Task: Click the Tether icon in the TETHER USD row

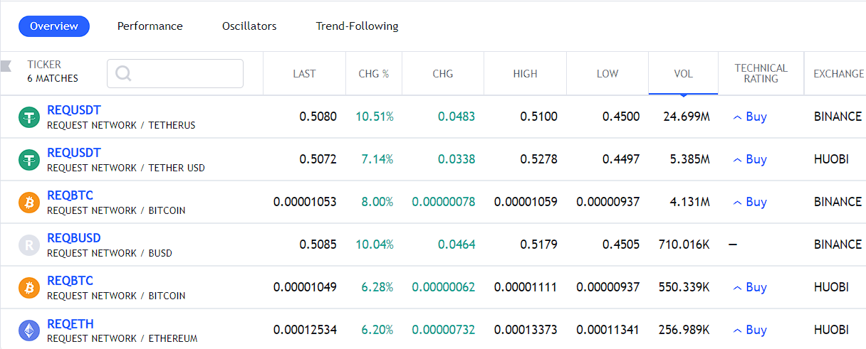Action: point(29,160)
